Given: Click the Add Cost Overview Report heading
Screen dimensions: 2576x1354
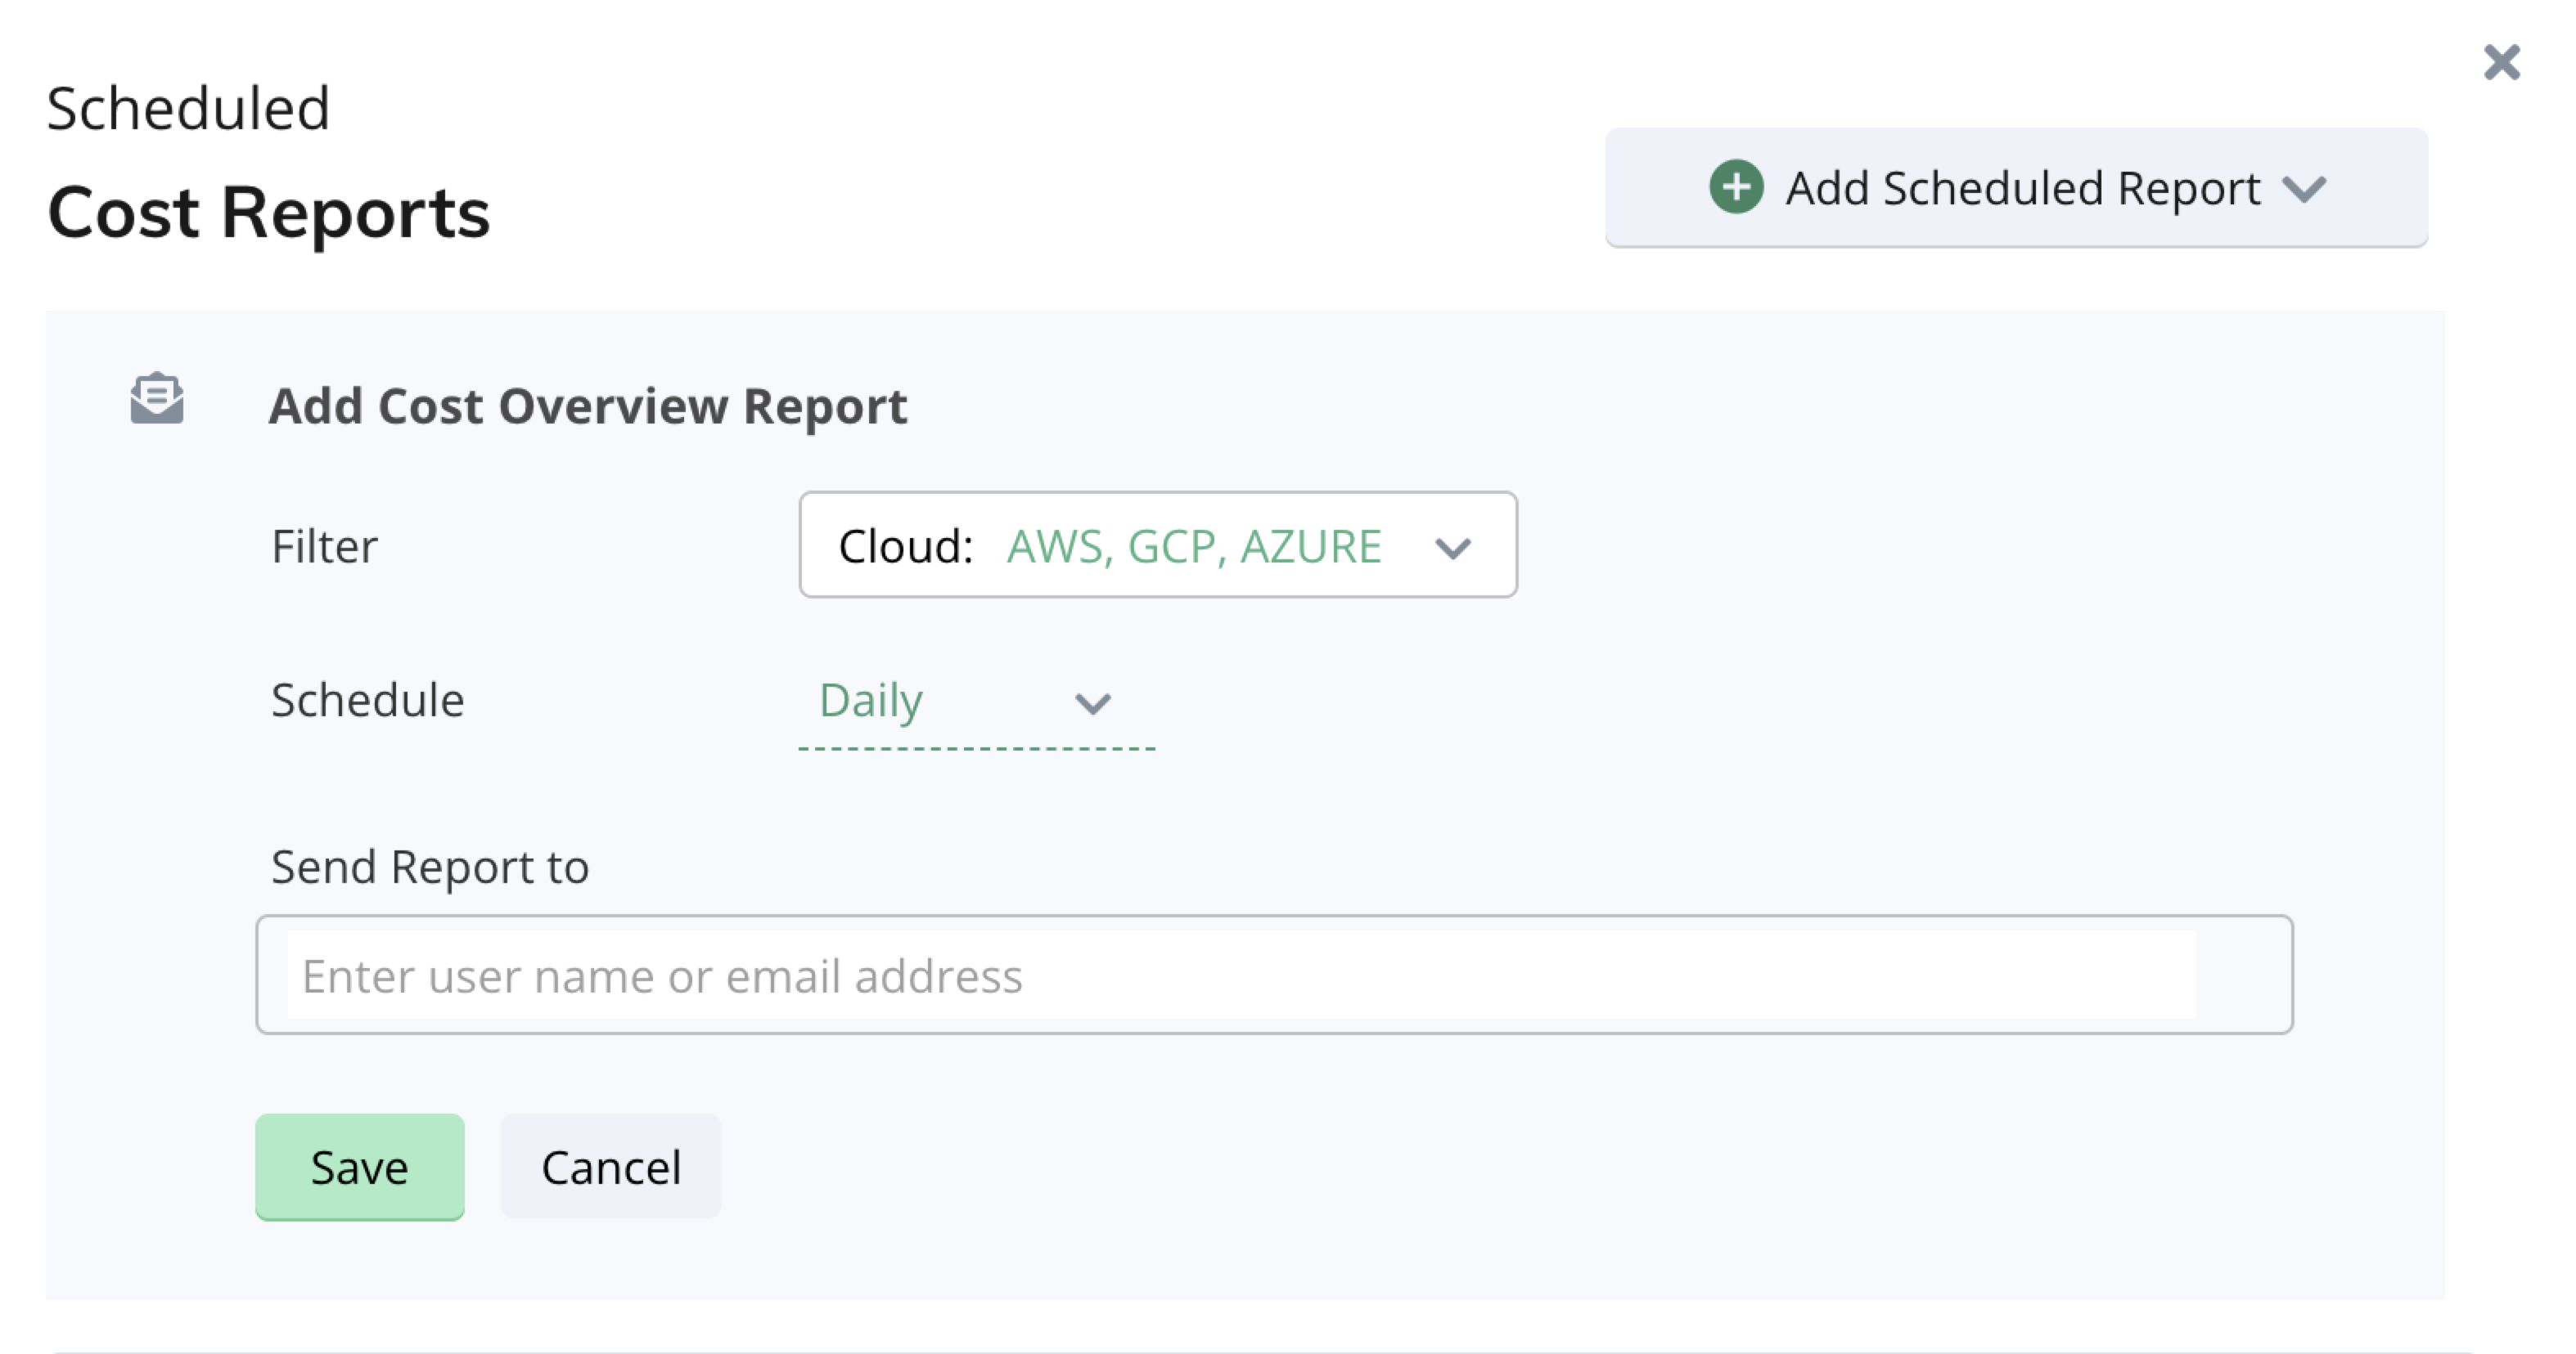Looking at the screenshot, I should [x=588, y=406].
